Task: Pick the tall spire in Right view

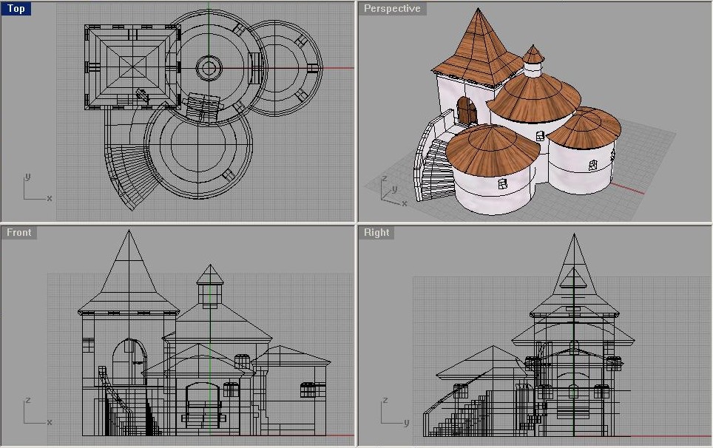Action: [x=574, y=273]
